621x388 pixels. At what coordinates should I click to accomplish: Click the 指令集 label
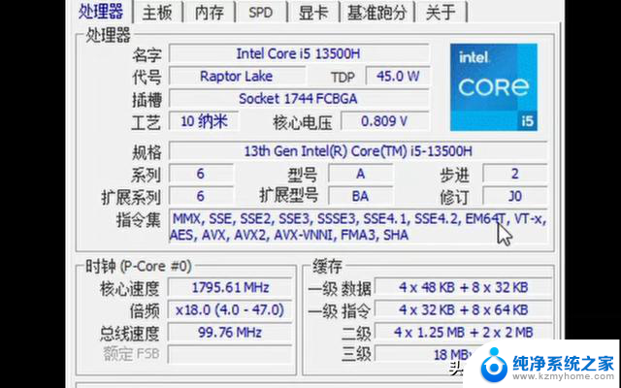click(x=138, y=220)
